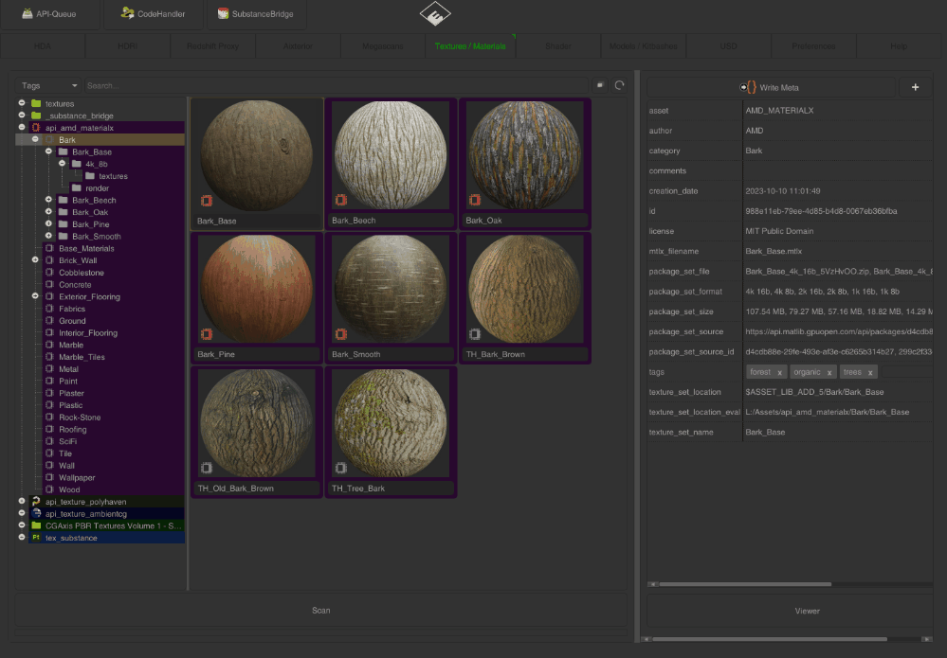Open the API-Queue panel
Image resolution: width=947 pixels, height=658 pixels.
(49, 14)
